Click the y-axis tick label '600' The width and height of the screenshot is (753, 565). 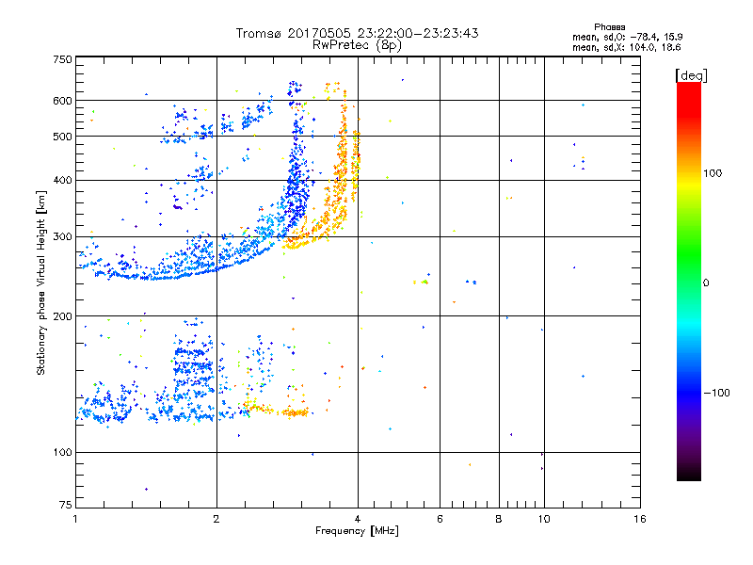62,101
